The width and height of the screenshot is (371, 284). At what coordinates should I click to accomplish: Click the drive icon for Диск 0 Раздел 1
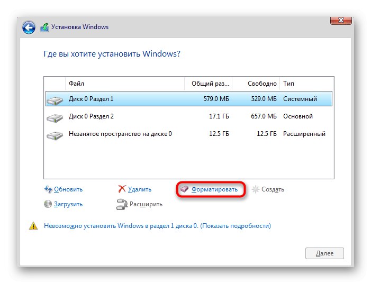pyautogui.click(x=55, y=100)
